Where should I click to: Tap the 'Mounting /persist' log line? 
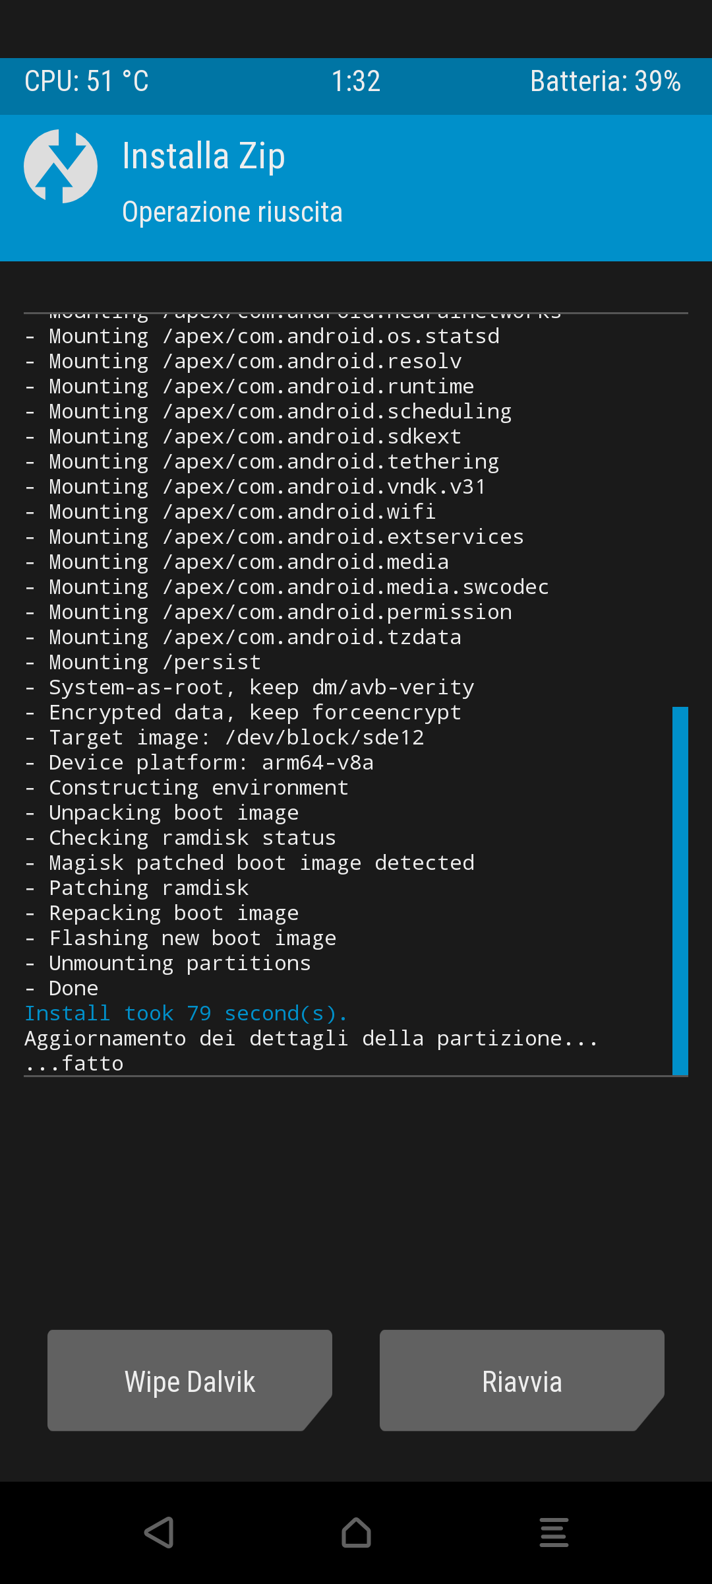pos(143,662)
